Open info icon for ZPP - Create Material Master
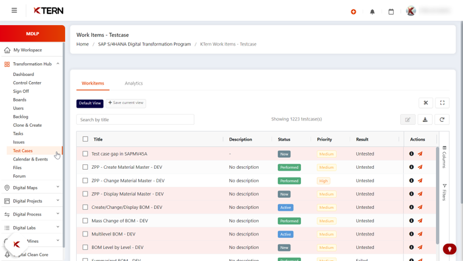 pos(411,167)
